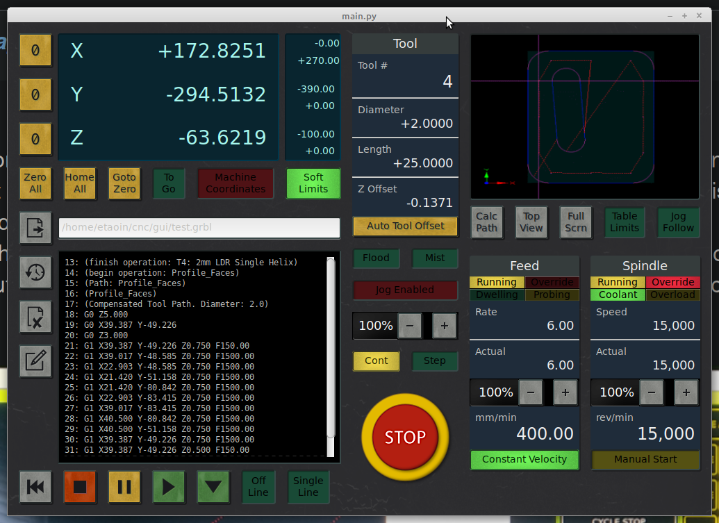Select G-code line 24 in listing
Image resolution: width=719 pixels, height=523 pixels.
(x=159, y=377)
